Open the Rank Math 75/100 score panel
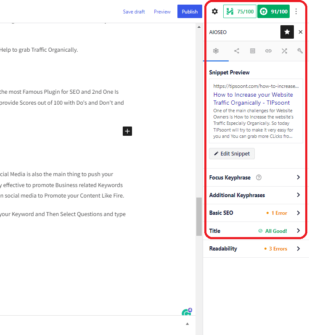The image size is (309, 335). pos(240,11)
